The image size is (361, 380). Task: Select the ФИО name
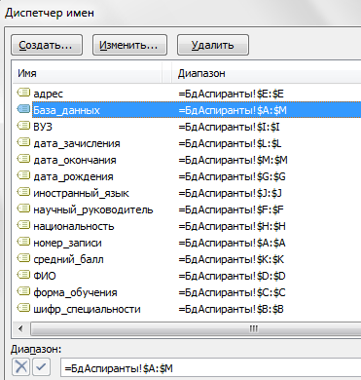(x=45, y=276)
